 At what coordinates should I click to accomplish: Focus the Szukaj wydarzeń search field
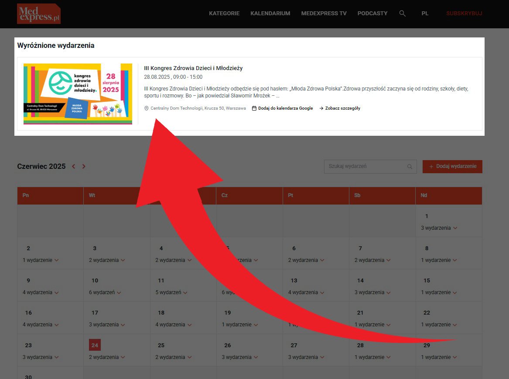coord(370,167)
